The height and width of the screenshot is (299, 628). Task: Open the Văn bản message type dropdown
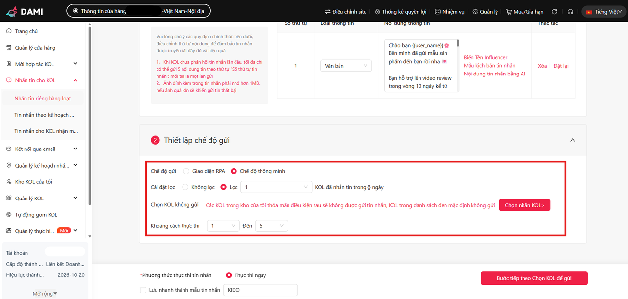point(346,66)
